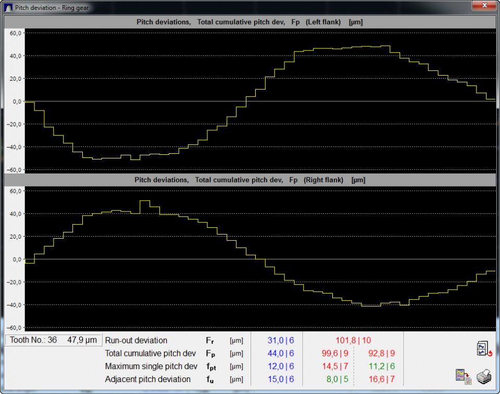
Task: Close the Pitch deviation window
Action: click(484, 6)
